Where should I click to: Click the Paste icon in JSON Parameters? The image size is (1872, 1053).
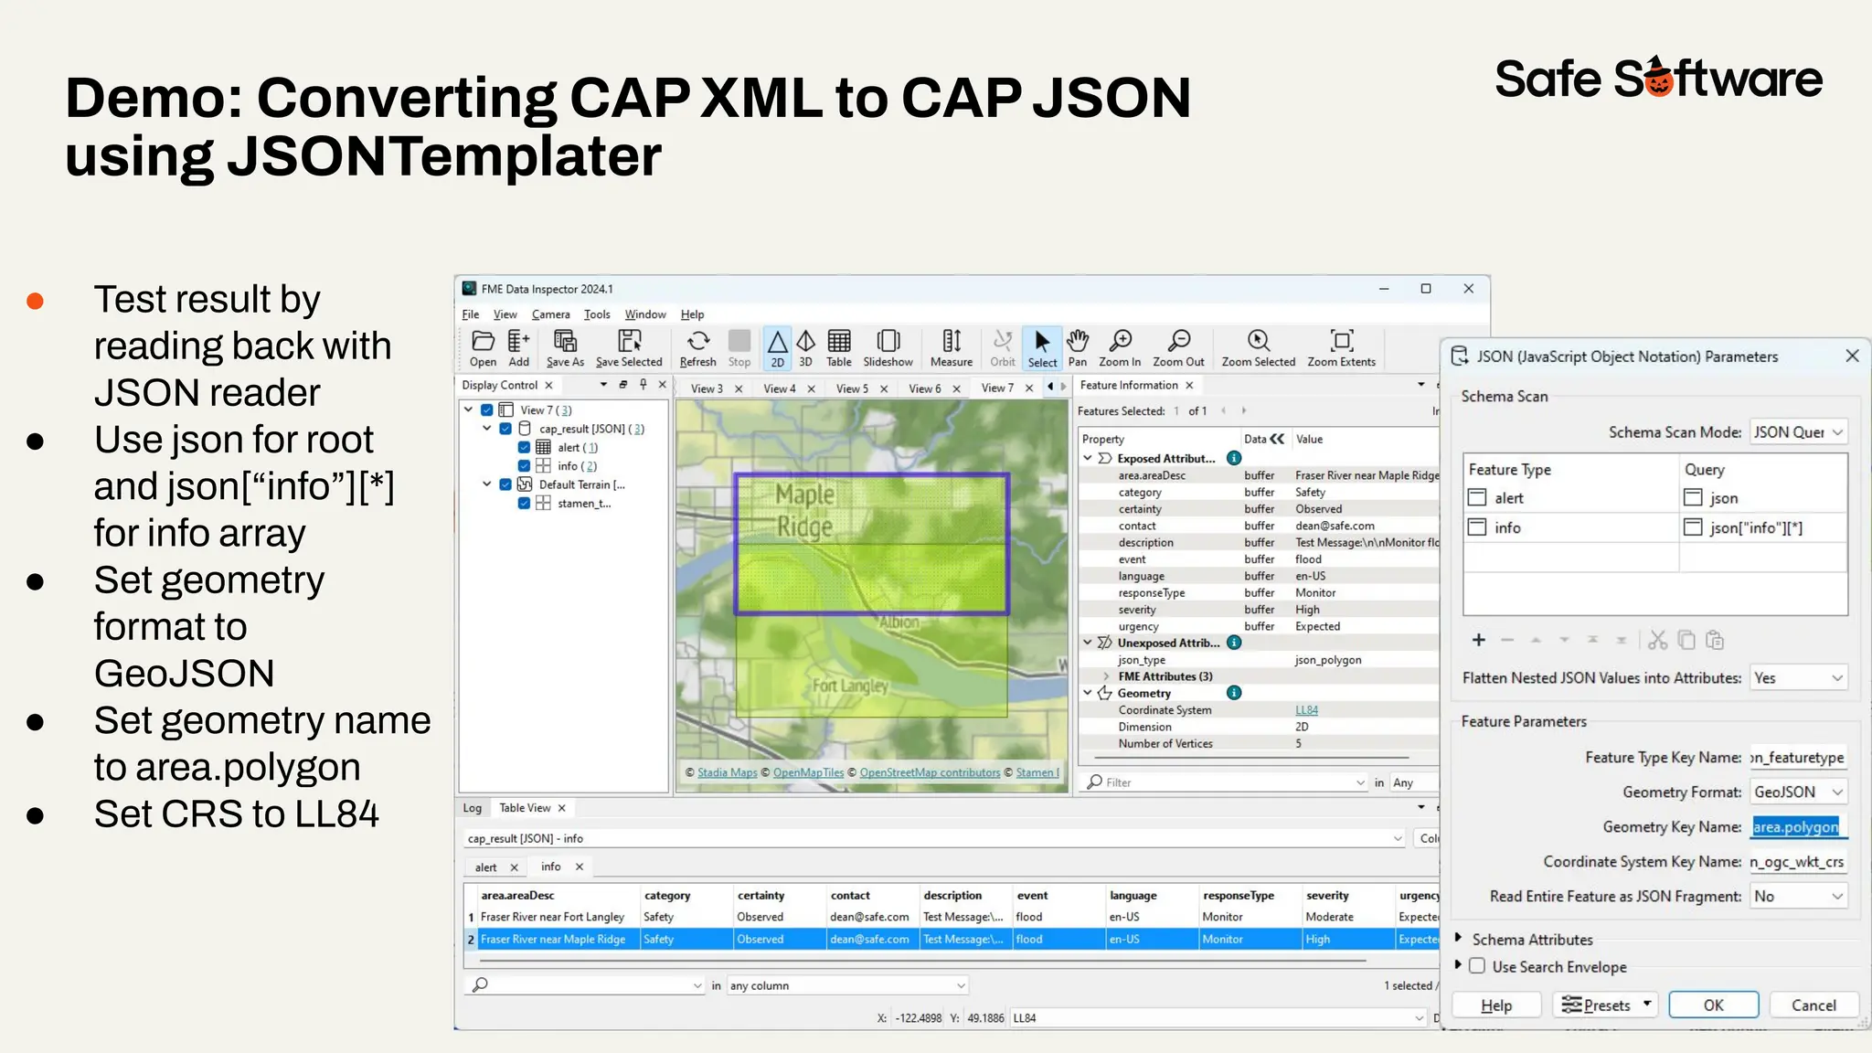tap(1715, 640)
